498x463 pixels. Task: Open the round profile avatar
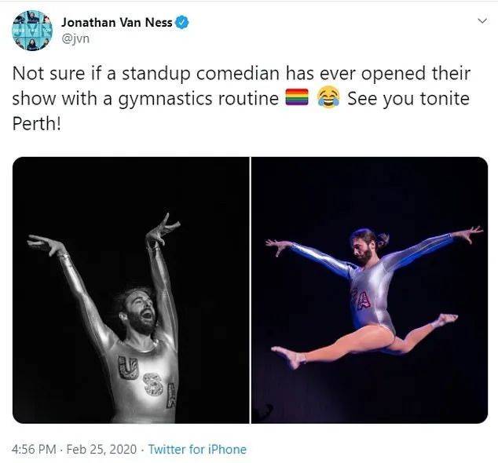[x=32, y=31]
